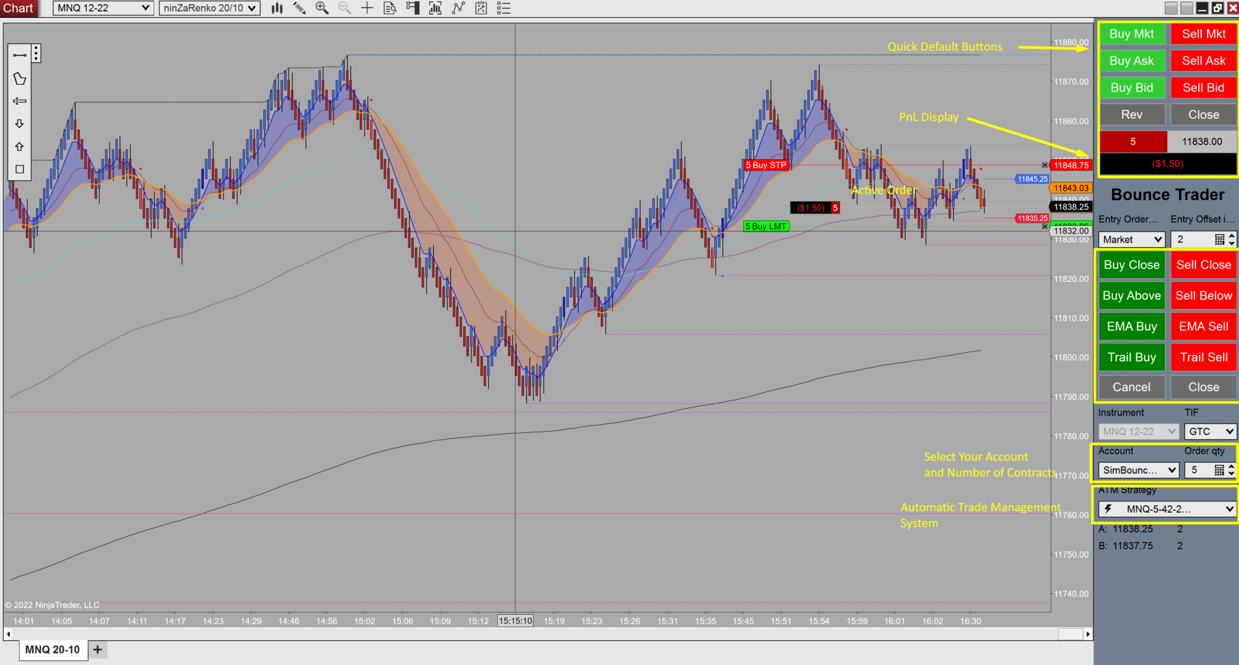
Task: Click the red Chart label
Action: click(x=17, y=8)
